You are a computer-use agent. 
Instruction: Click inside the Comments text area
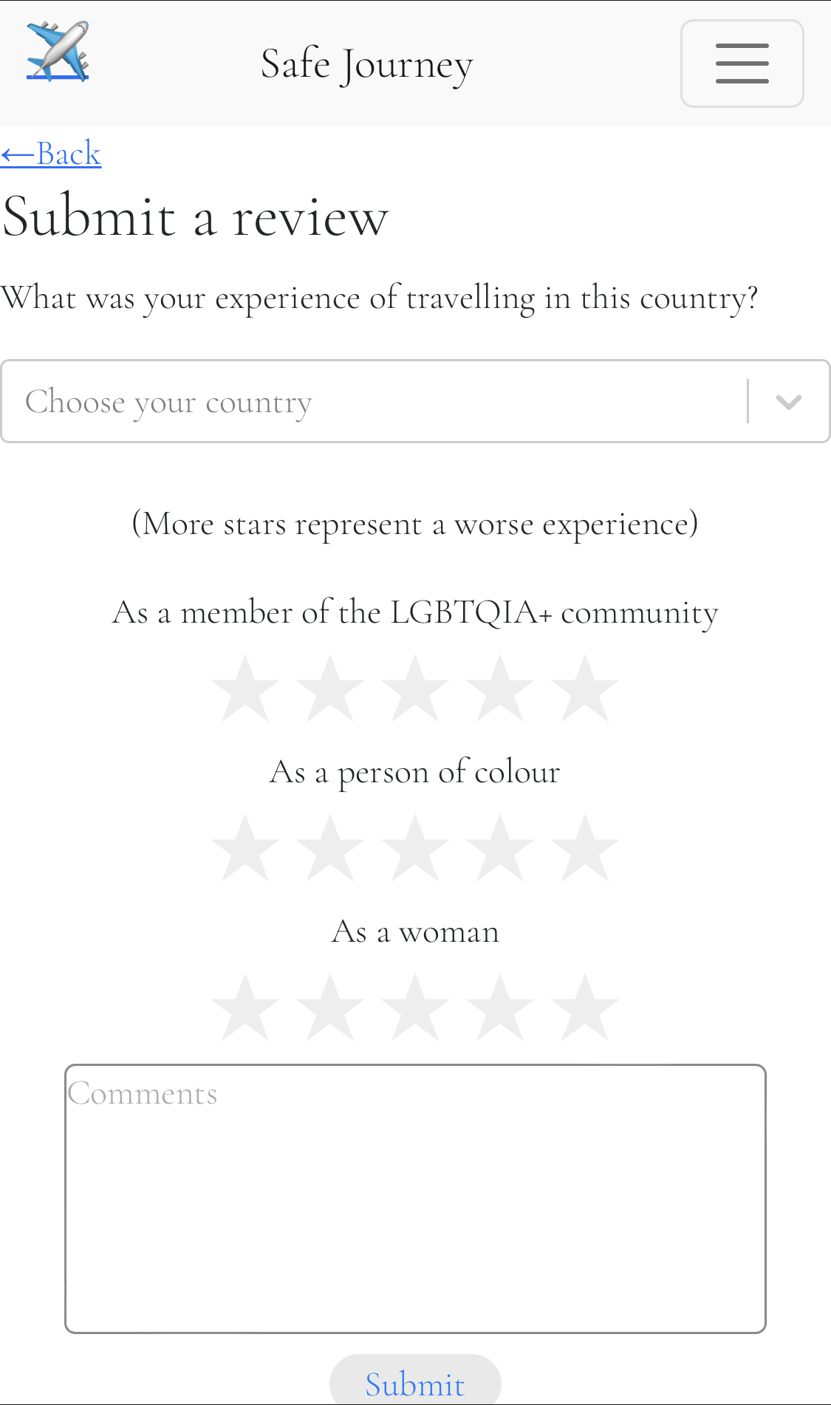pos(415,1198)
